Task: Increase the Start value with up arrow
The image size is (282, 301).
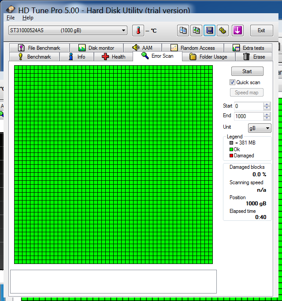Action: click(x=267, y=104)
